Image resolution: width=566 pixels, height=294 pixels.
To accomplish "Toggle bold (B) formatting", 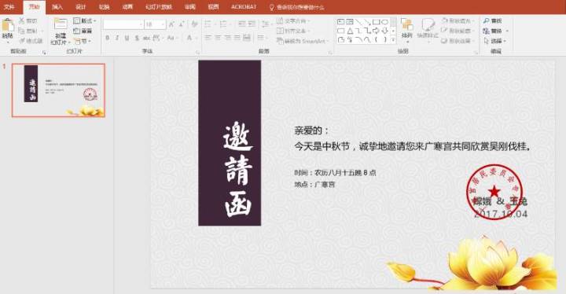I will click(x=107, y=38).
